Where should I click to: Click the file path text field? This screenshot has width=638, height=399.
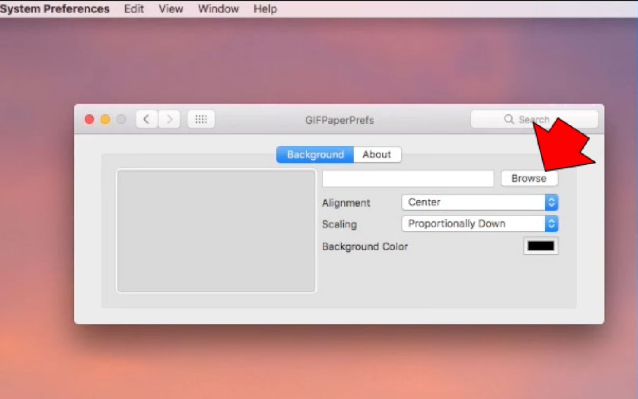click(x=408, y=179)
